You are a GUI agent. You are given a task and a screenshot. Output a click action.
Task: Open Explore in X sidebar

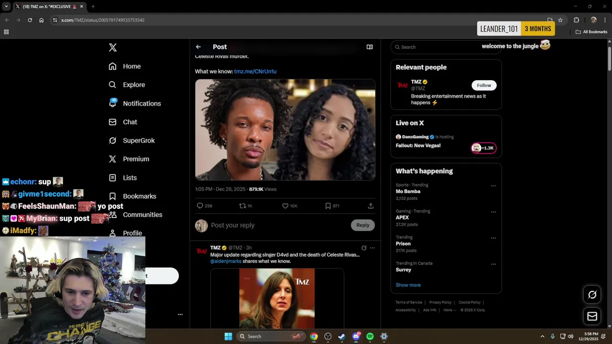[x=127, y=85]
